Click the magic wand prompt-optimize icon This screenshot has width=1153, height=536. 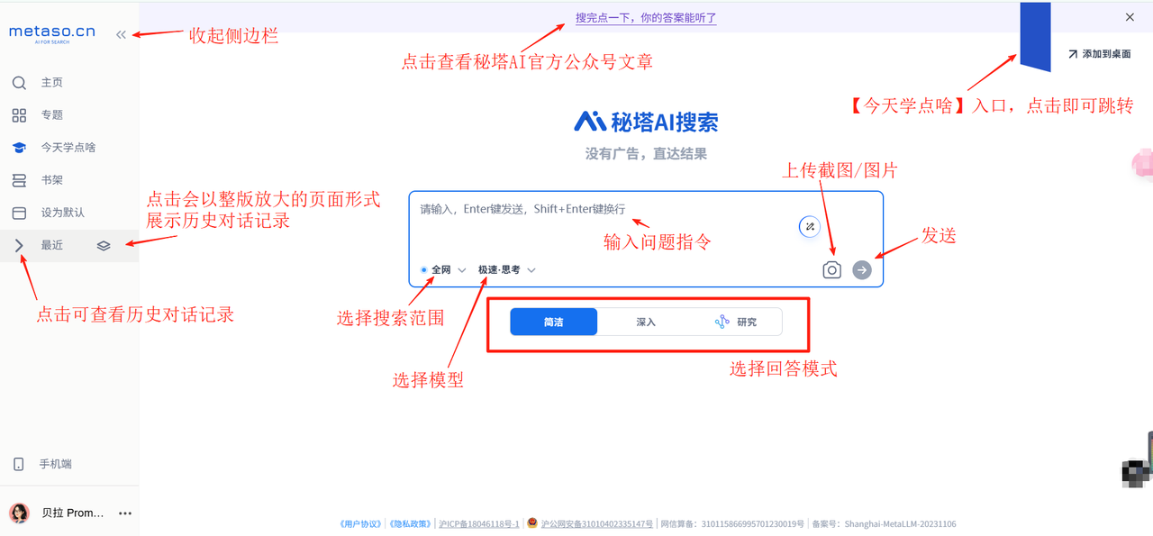click(810, 227)
